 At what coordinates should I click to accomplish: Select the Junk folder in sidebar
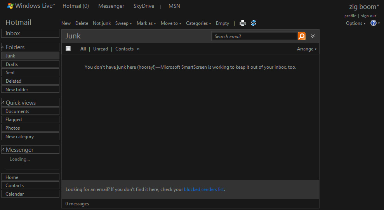[30, 56]
